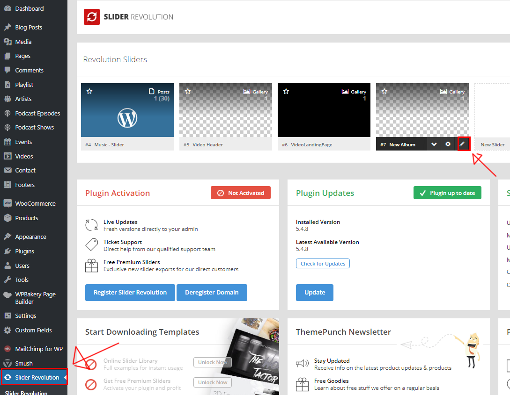This screenshot has height=395, width=510.
Task: Favorite the Music - Slider with its star
Action: pos(89,92)
